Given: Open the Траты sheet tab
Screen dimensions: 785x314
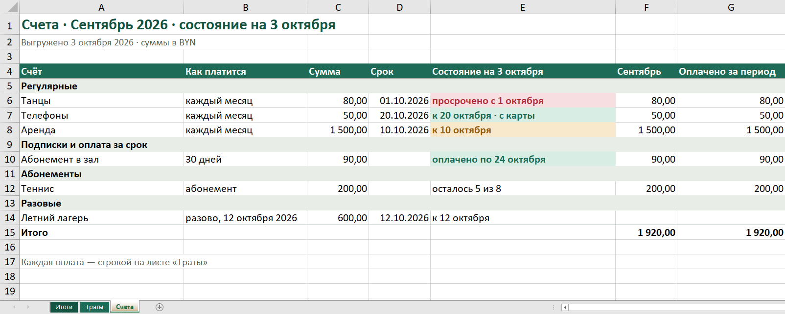Looking at the screenshot, I should point(94,307).
